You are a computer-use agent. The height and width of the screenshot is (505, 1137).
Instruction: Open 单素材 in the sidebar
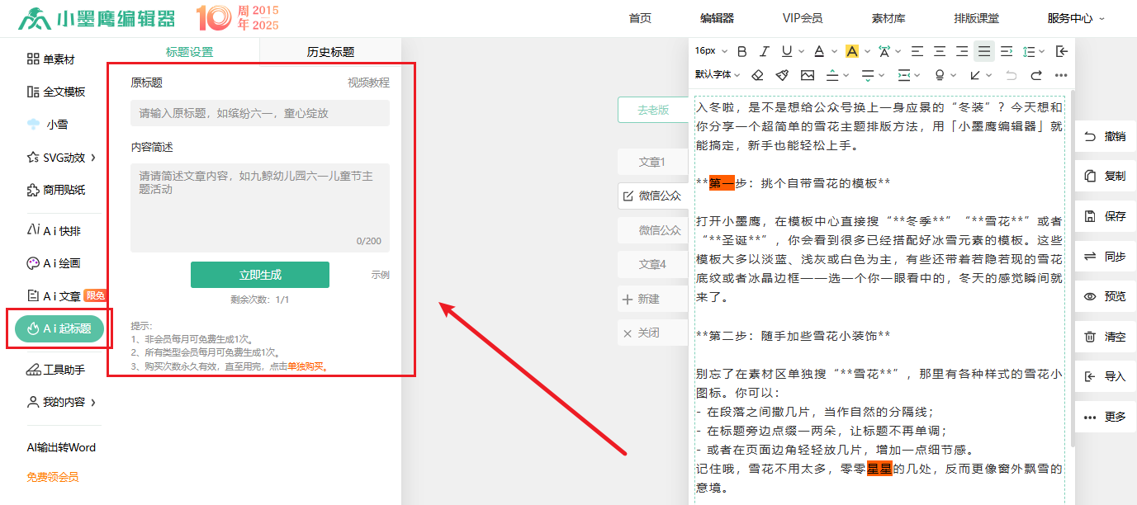(50, 59)
